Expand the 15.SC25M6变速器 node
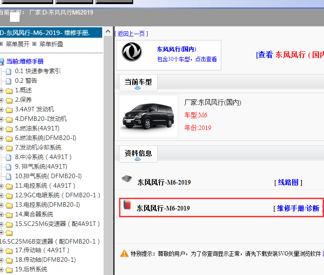This screenshot has width=324, height=275. 1,224
